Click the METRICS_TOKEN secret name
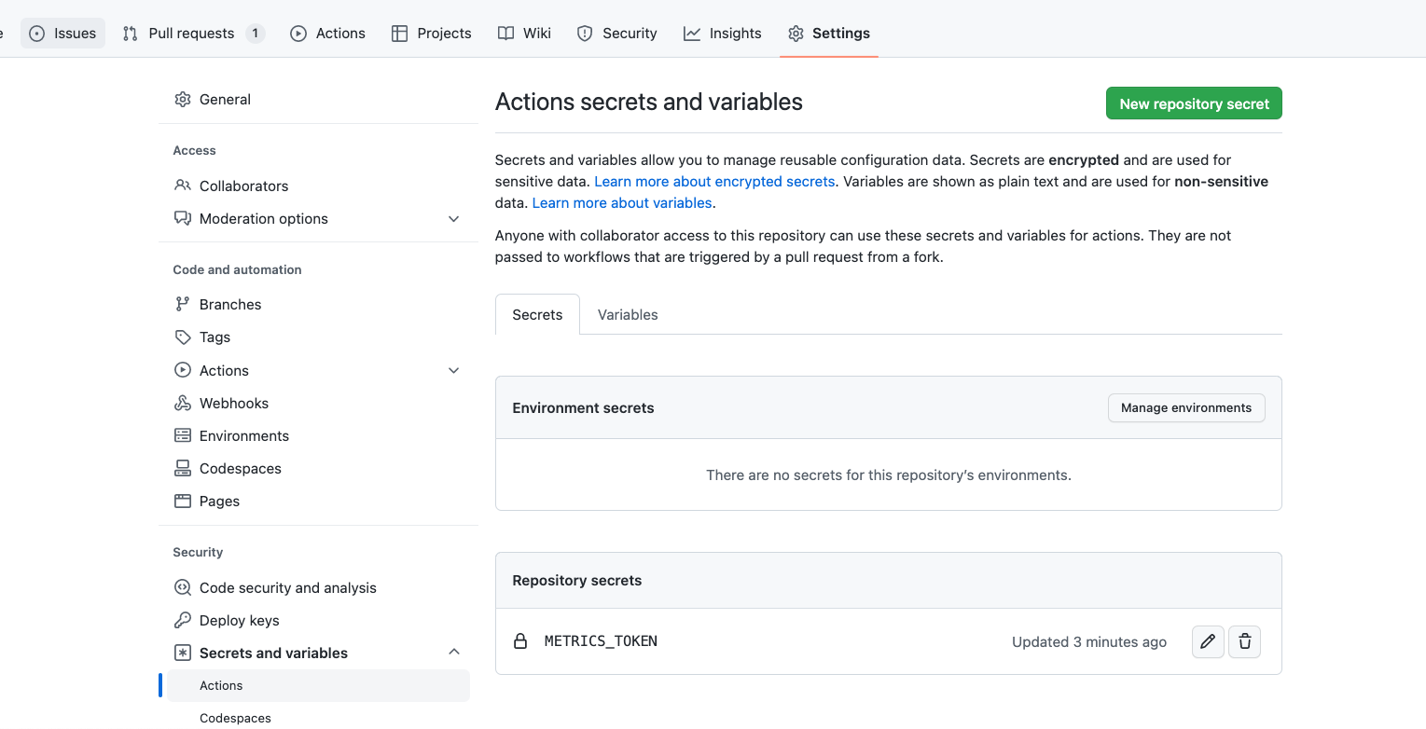The width and height of the screenshot is (1426, 729). pos(601,641)
